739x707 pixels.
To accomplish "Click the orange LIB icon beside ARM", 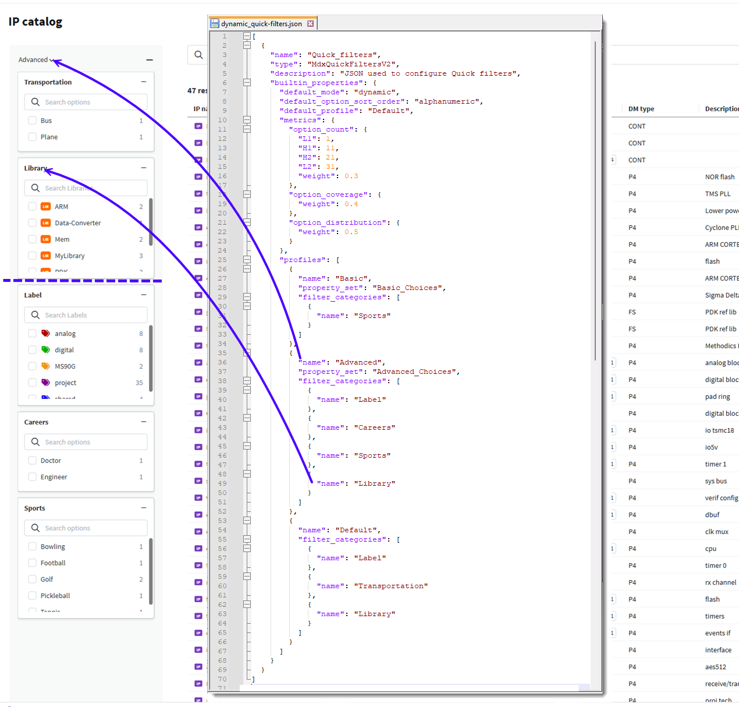I will [x=45, y=206].
